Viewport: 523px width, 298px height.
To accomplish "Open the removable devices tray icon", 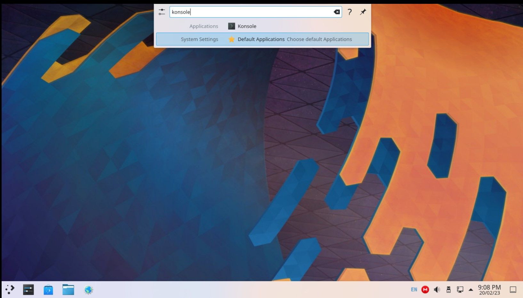I will tap(448, 289).
